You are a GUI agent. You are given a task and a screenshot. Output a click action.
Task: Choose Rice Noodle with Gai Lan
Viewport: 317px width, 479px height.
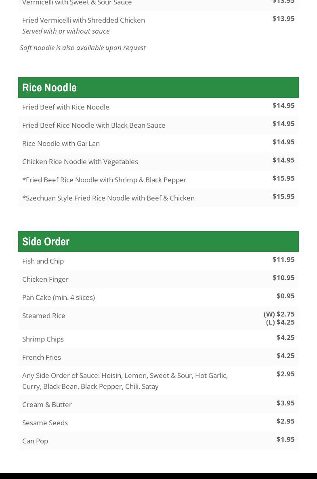(158, 143)
